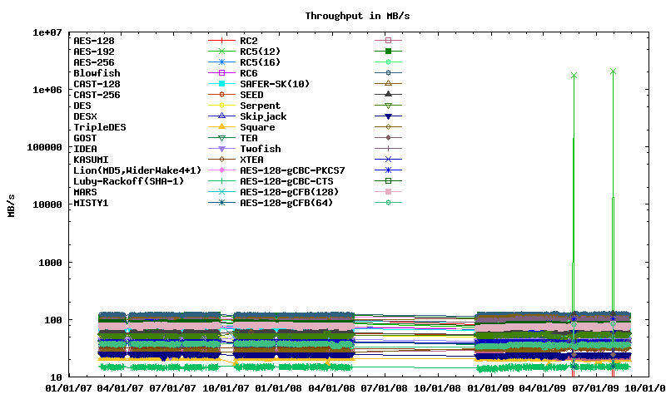The image size is (666, 399).
Task: Click the green filled square for RC5(12)
Action: click(x=388, y=51)
